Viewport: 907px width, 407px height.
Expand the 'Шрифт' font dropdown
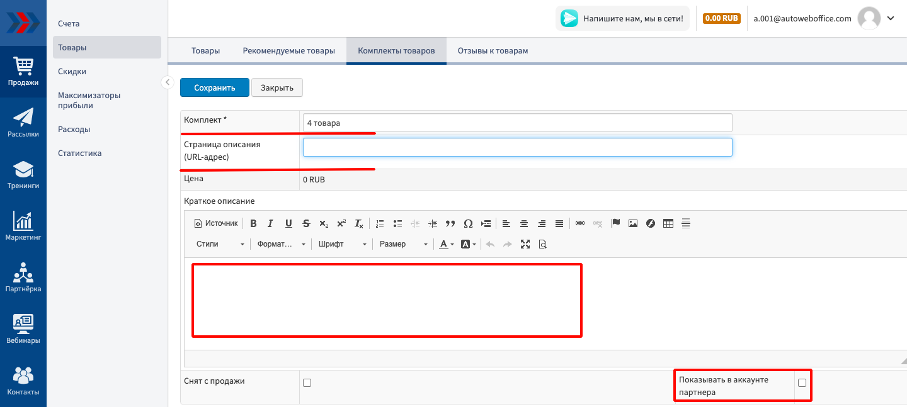pos(342,244)
